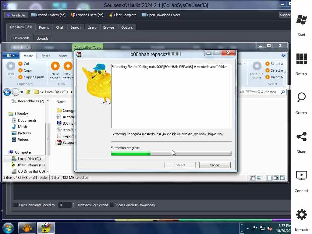Switch to the Search tab in Soulseek
The width and height of the screenshot is (312, 234).
click(76, 27)
